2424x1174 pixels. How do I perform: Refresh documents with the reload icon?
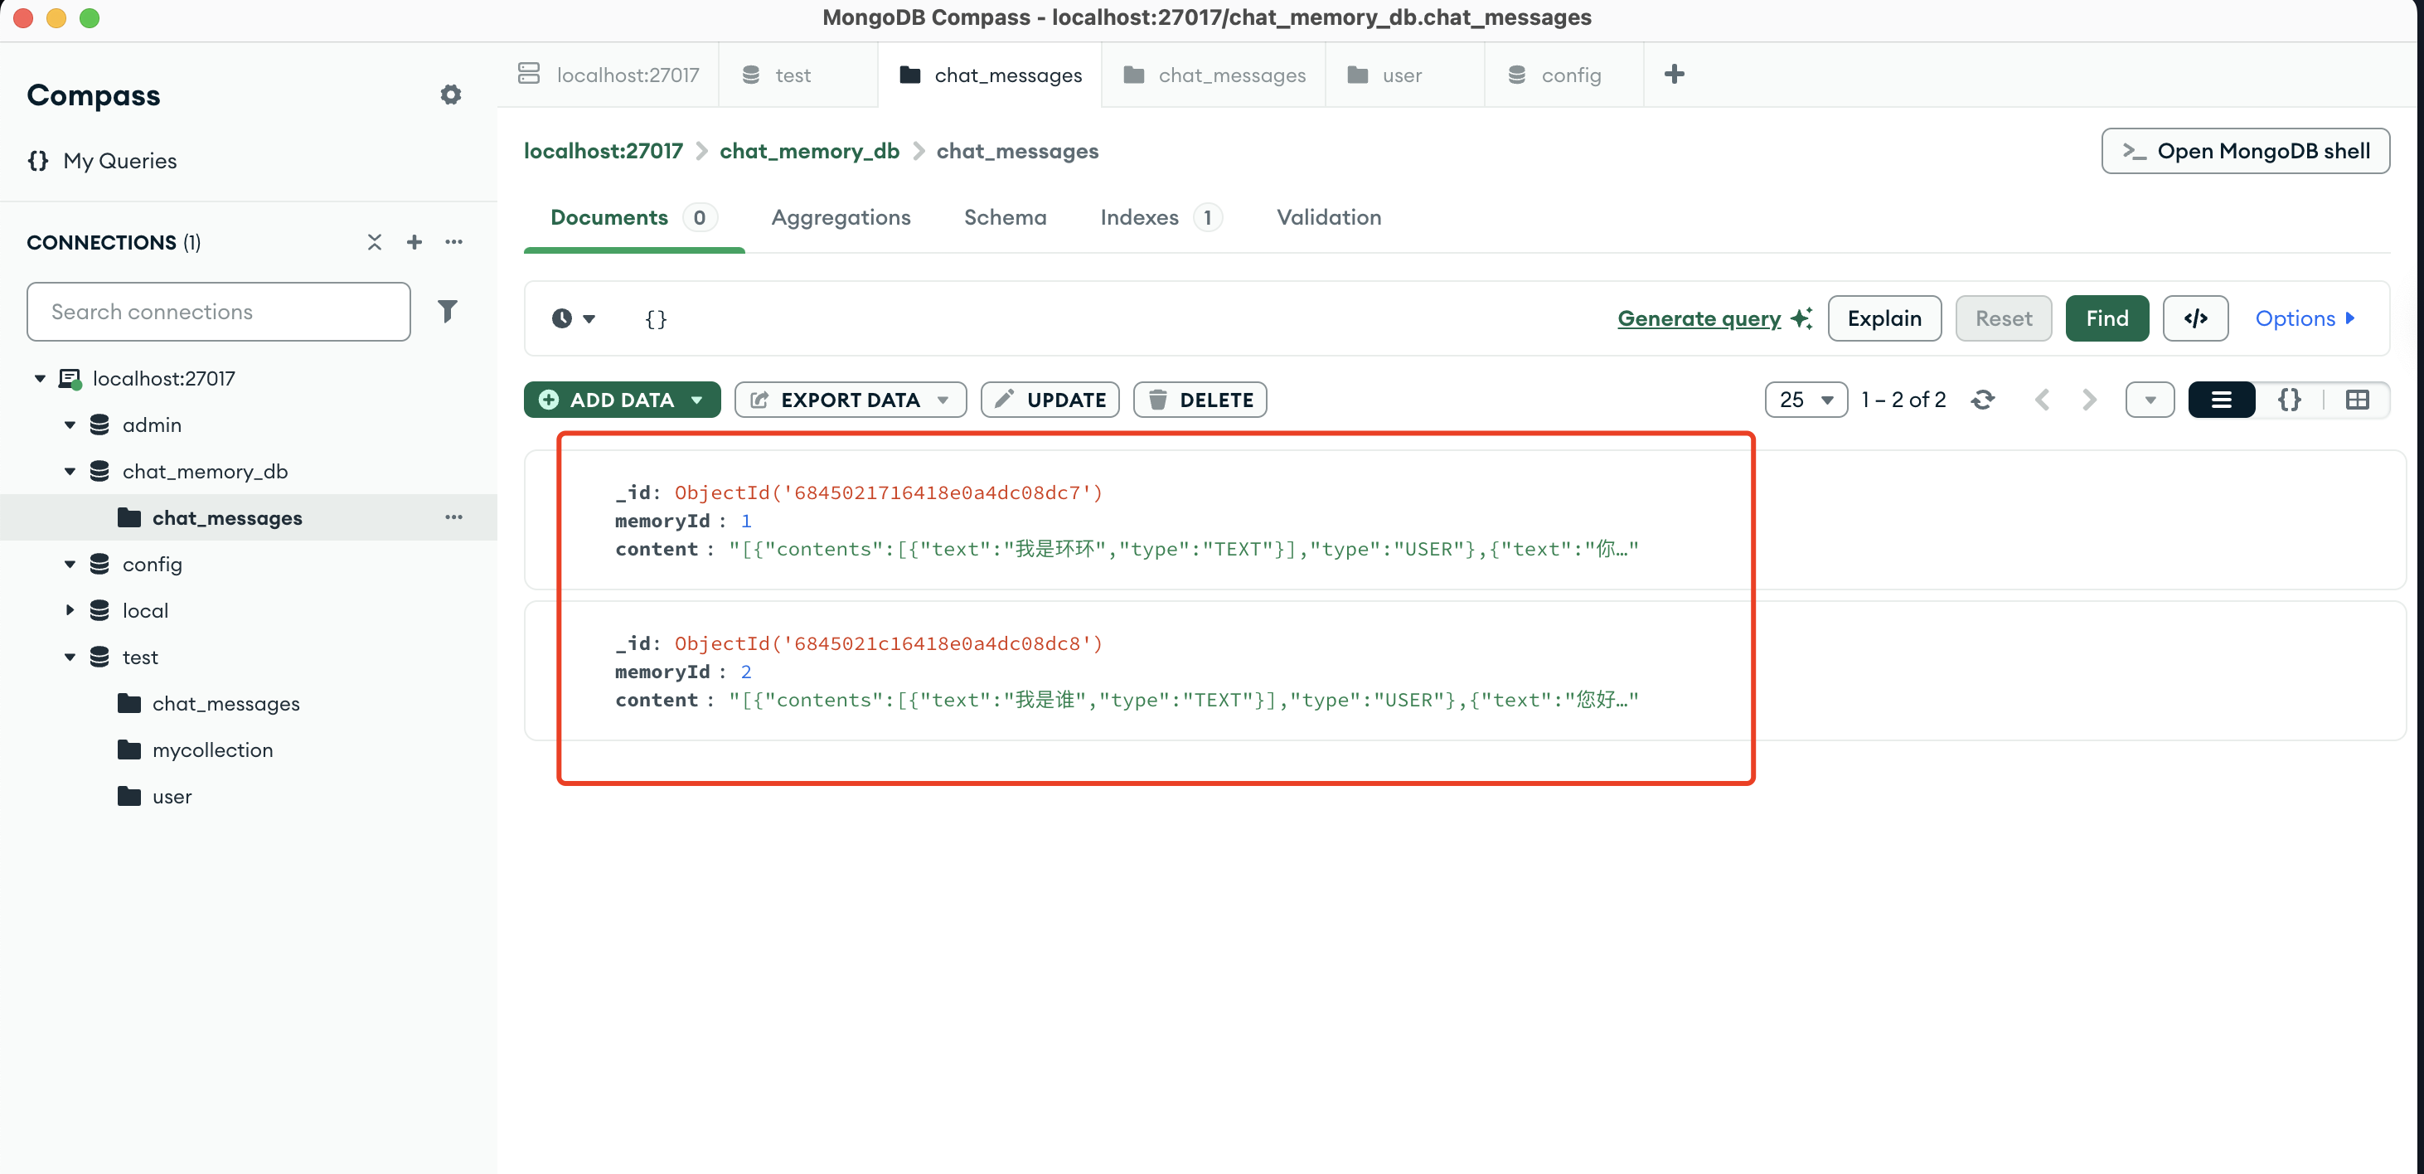(x=1983, y=399)
